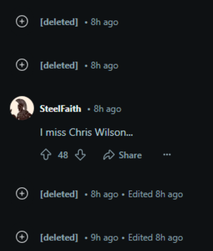Click the Share arrow icon

tap(109, 155)
